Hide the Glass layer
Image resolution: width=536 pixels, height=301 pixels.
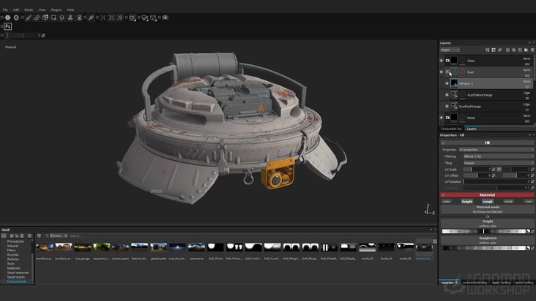tap(442, 61)
